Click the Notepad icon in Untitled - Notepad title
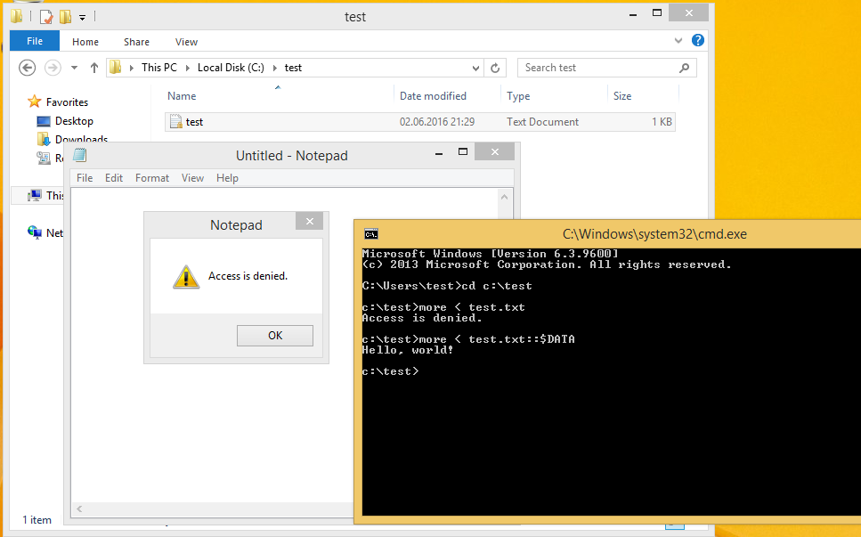Image resolution: width=861 pixels, height=537 pixels. pyautogui.click(x=79, y=155)
